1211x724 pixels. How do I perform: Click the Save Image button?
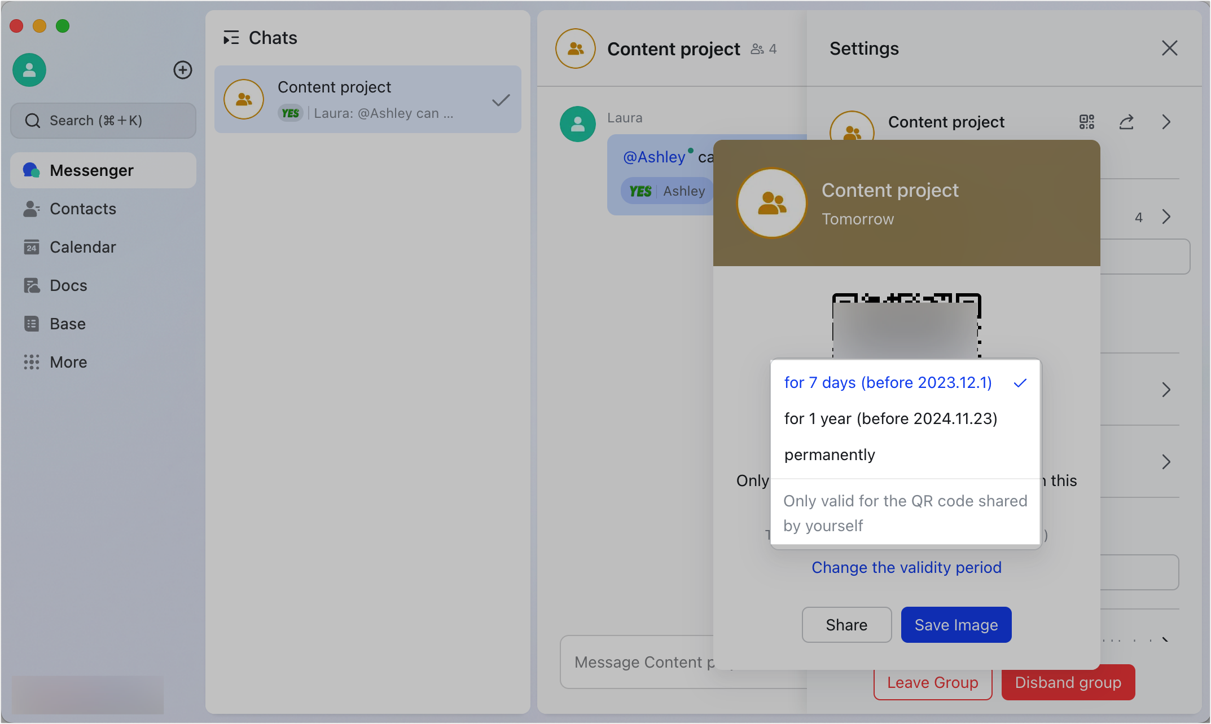tap(956, 625)
